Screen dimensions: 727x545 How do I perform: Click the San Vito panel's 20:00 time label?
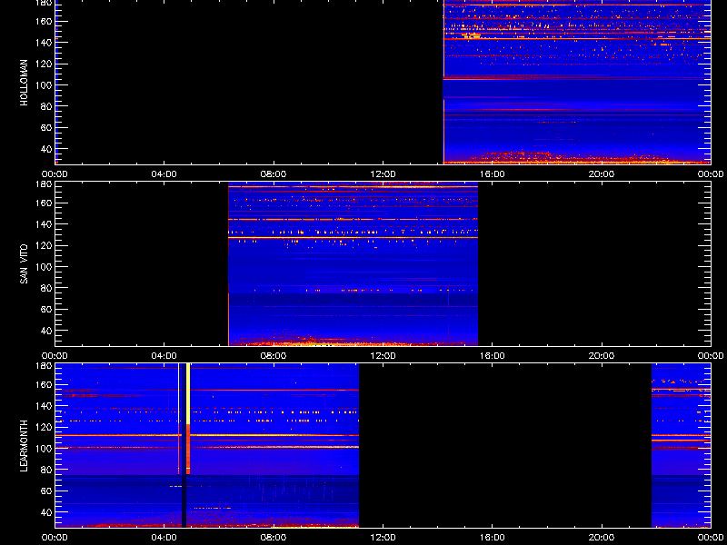point(602,356)
